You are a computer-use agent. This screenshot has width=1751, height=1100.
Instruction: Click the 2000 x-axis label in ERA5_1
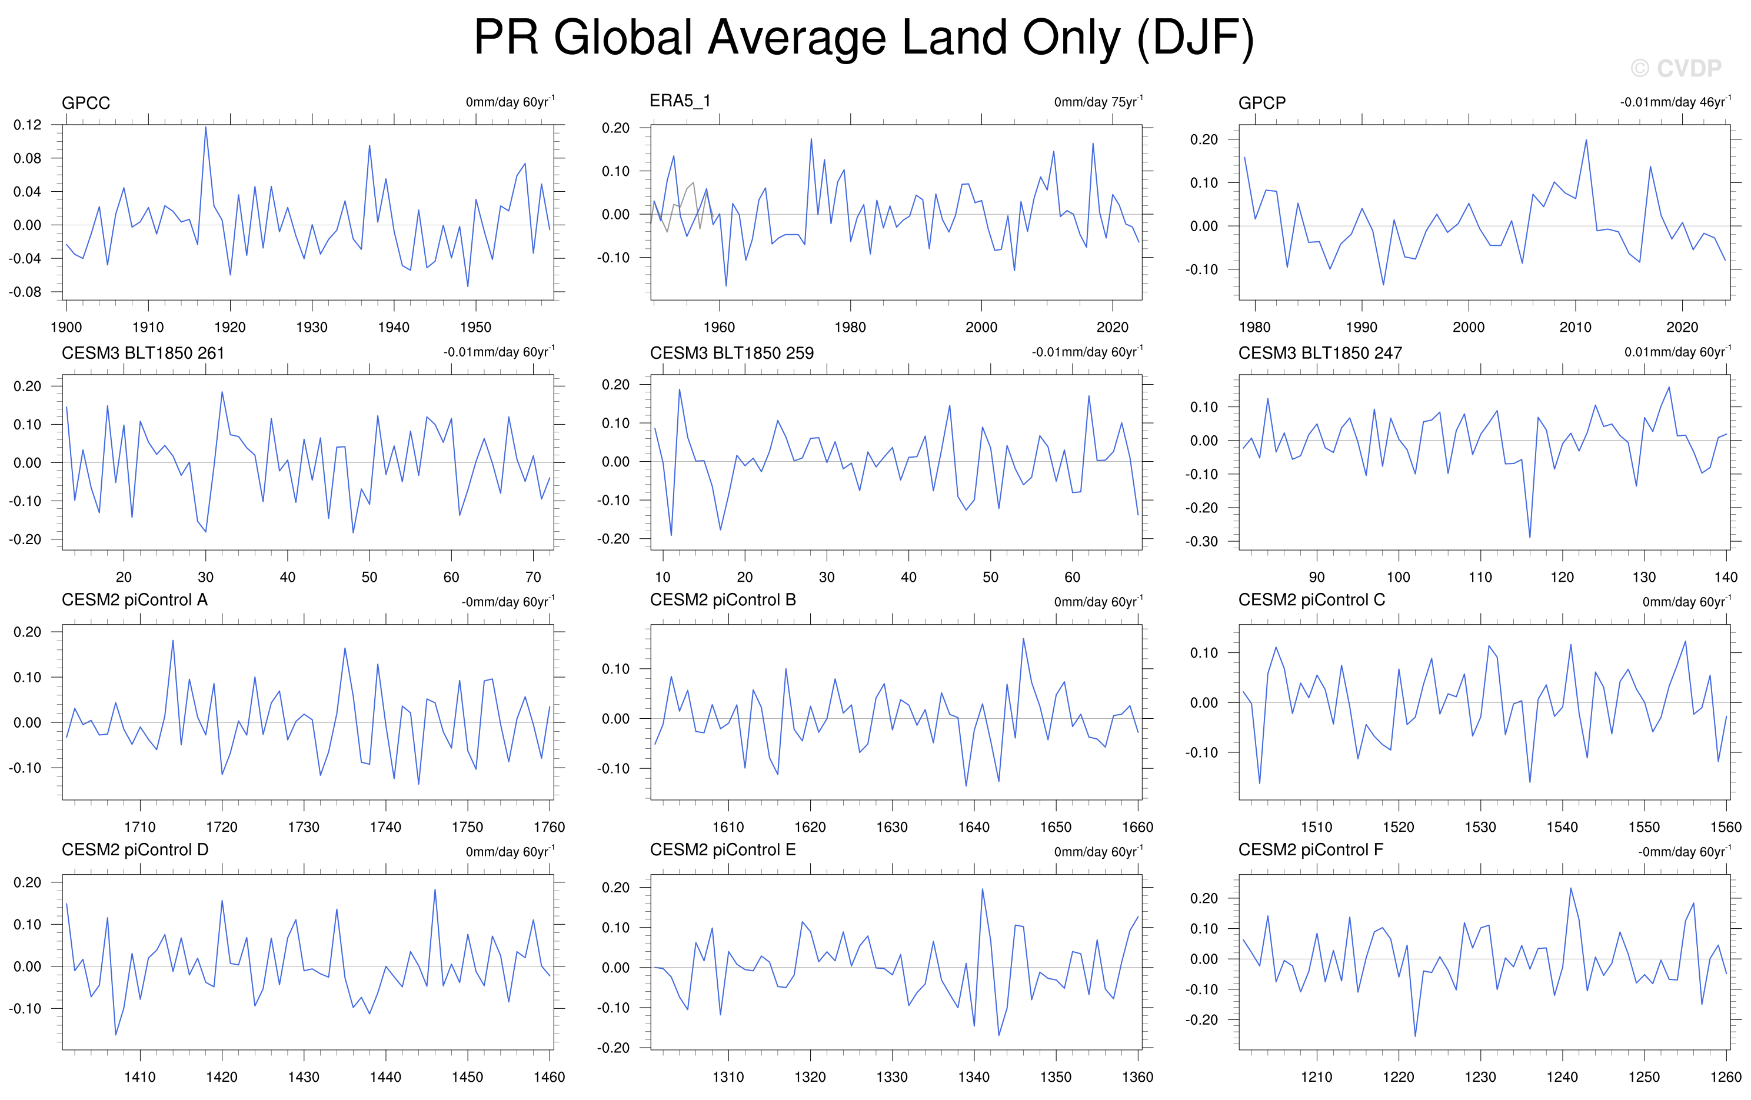(981, 327)
